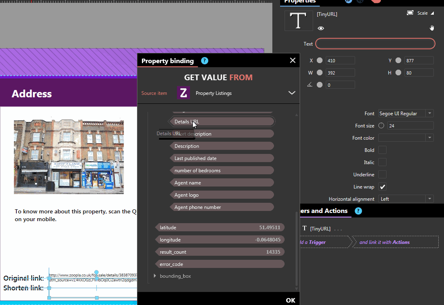
Task: Click the Font size binding circle
Action: coord(381,125)
